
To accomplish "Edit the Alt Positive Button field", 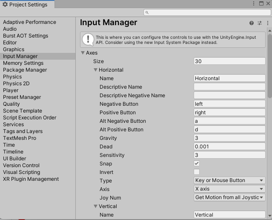I will tap(229, 129).
